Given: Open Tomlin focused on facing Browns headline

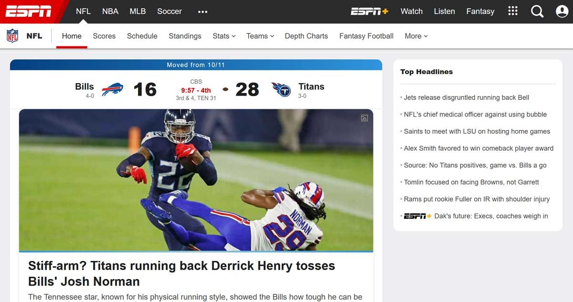Looking at the screenshot, I should click(x=471, y=182).
